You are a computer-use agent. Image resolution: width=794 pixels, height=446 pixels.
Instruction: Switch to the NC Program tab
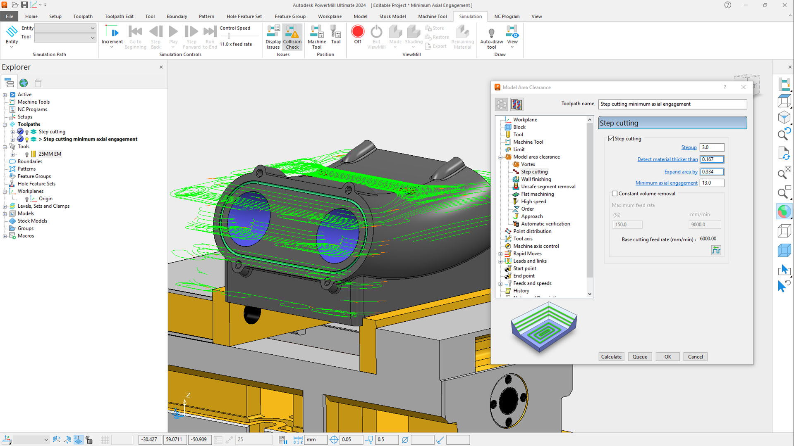507,17
